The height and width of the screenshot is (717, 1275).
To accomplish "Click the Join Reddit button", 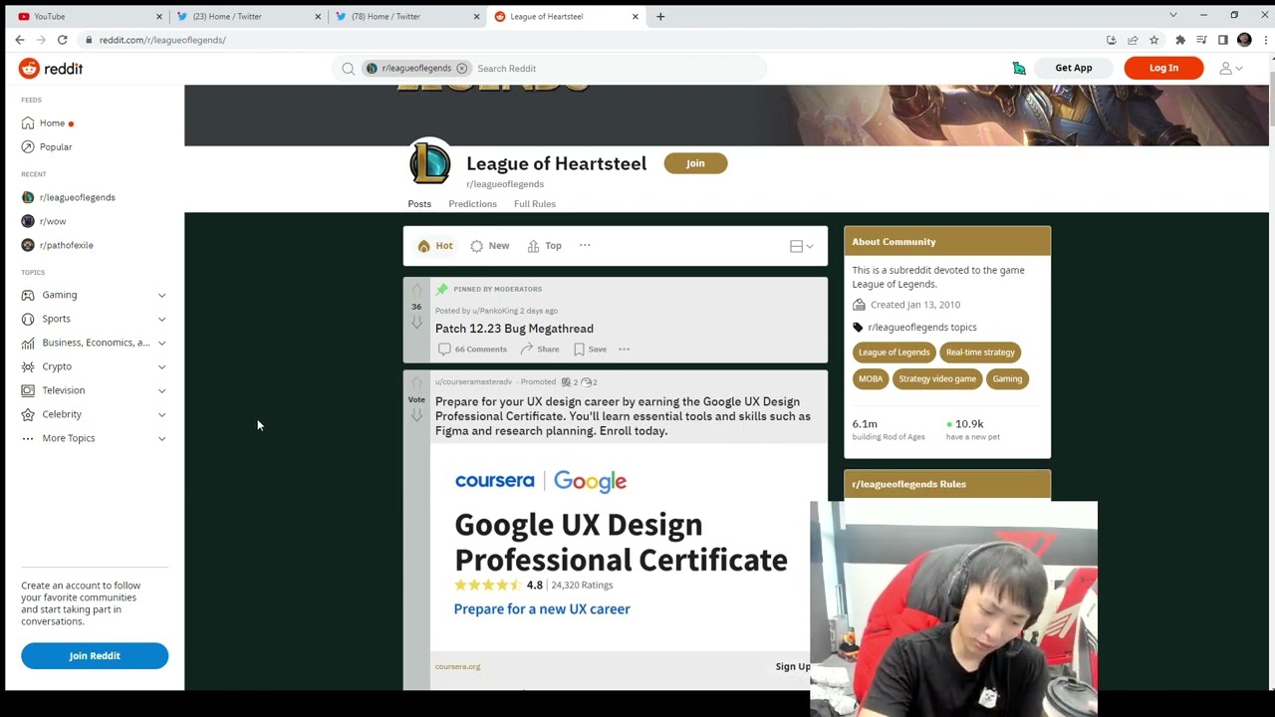I will tap(95, 655).
